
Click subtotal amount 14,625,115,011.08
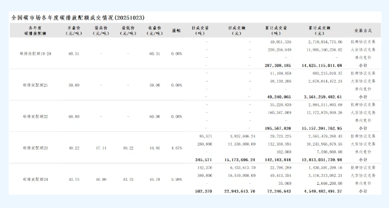pyautogui.click(x=322, y=66)
